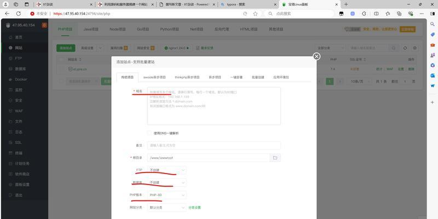This screenshot has width=438, height=219.
Task: Expand the FTP 不创建 dropdown
Action: click(x=168, y=170)
